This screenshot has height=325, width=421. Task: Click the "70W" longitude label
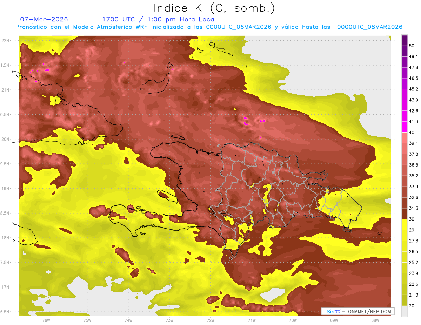point(293,320)
